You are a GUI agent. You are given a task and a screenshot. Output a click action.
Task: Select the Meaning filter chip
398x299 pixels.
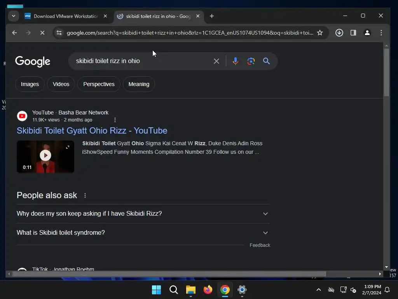coord(139,84)
